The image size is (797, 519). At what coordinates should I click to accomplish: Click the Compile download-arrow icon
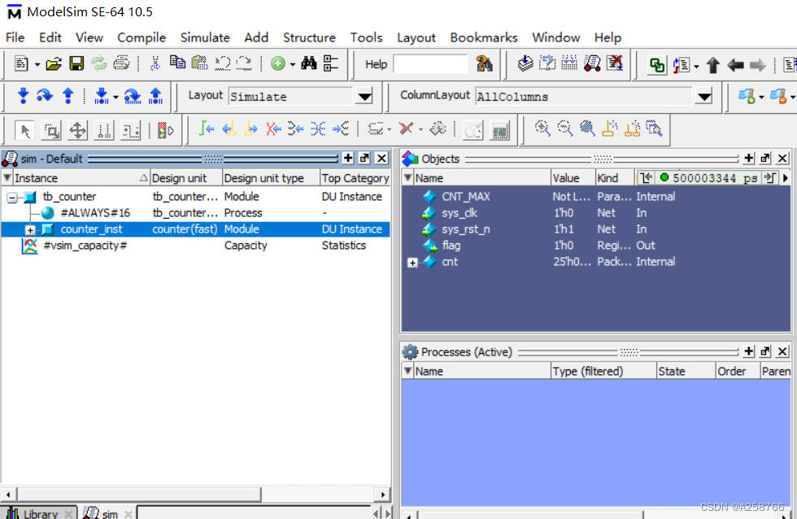(525, 63)
